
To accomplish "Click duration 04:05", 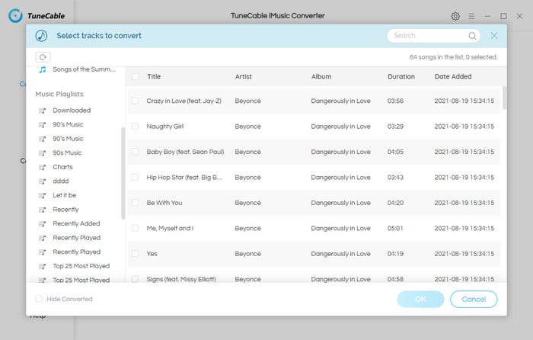I will (395, 152).
